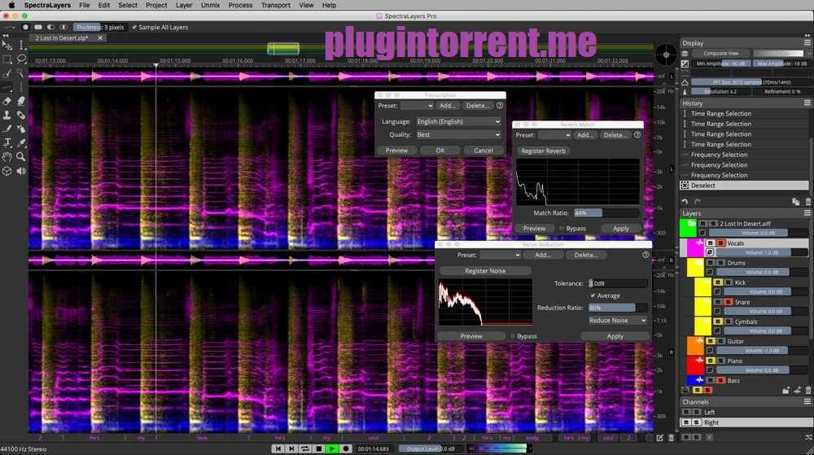The height and width of the screenshot is (455, 814).
Task: Select the clone stamp tool
Action: pyautogui.click(x=7, y=116)
